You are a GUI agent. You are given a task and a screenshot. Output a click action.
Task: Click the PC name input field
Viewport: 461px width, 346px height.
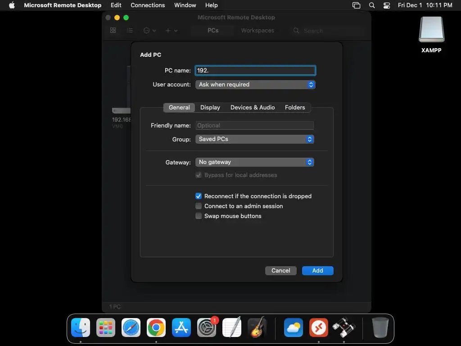coord(255,71)
